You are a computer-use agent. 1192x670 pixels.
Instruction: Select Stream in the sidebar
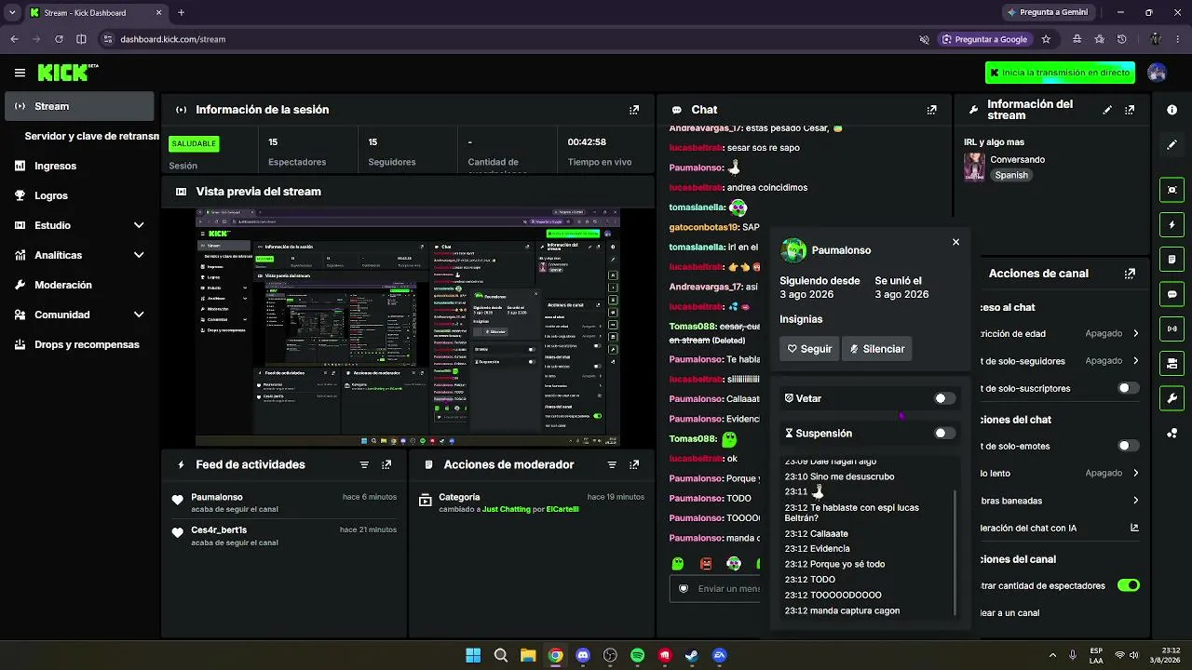pyautogui.click(x=79, y=106)
